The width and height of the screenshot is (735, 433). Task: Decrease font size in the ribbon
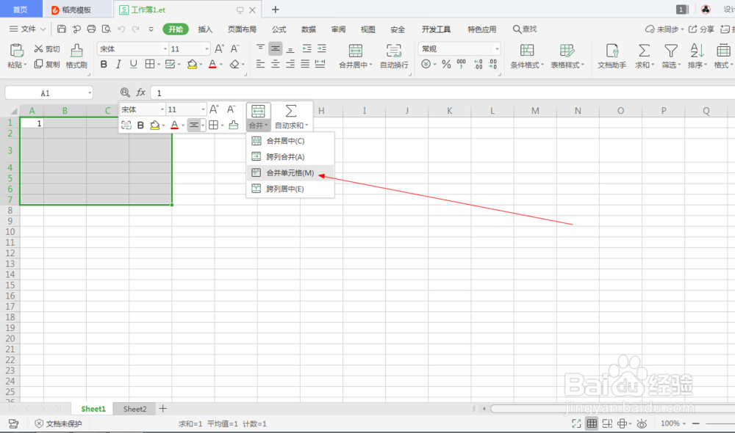pyautogui.click(x=235, y=48)
